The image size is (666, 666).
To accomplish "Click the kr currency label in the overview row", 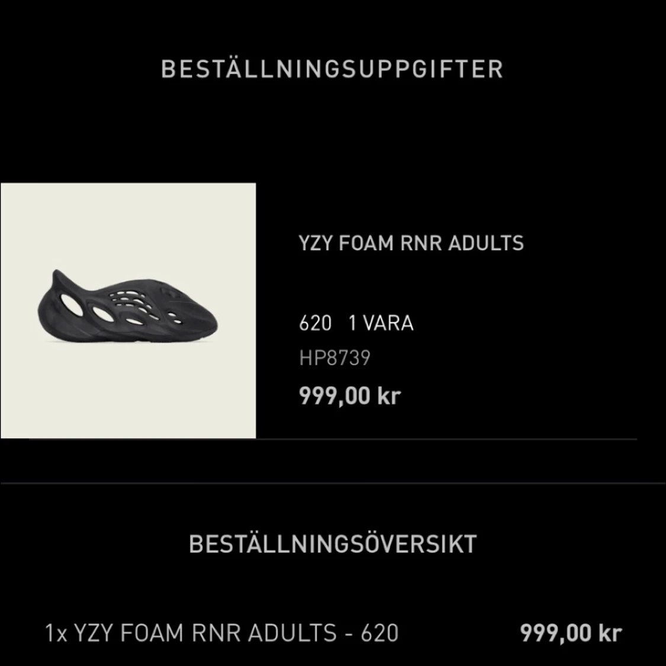I will (x=610, y=633).
